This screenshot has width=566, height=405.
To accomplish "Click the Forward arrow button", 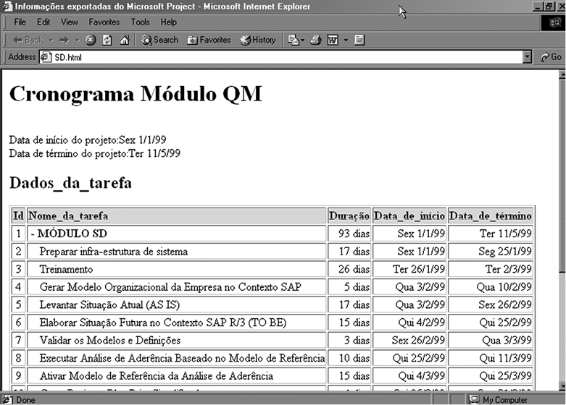I will pos(64,40).
